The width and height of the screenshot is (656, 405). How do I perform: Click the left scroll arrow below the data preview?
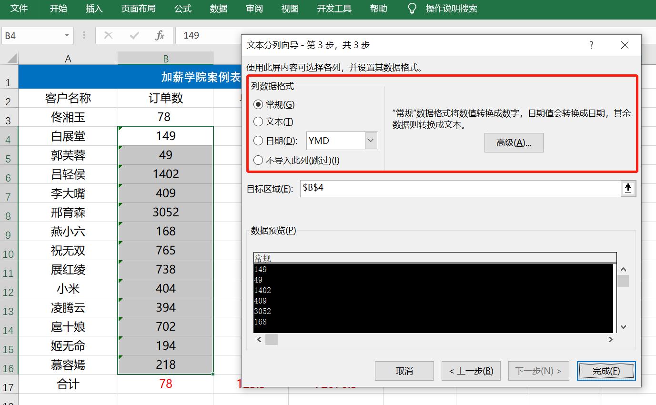(259, 339)
